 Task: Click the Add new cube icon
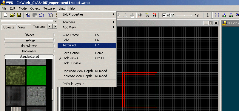pyautogui.click(x=147, y=15)
